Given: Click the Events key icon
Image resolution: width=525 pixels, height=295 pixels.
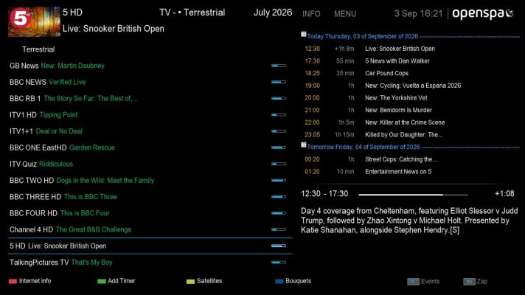Looking at the screenshot, I should 413,282.
